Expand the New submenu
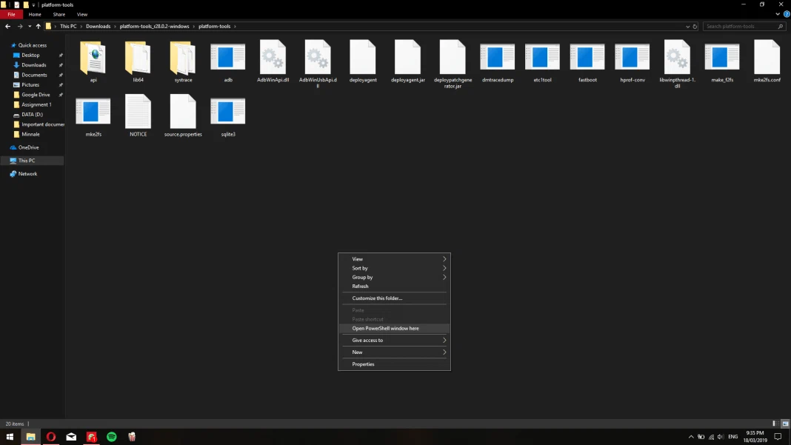Viewport: 791px width, 445px height. (x=394, y=352)
